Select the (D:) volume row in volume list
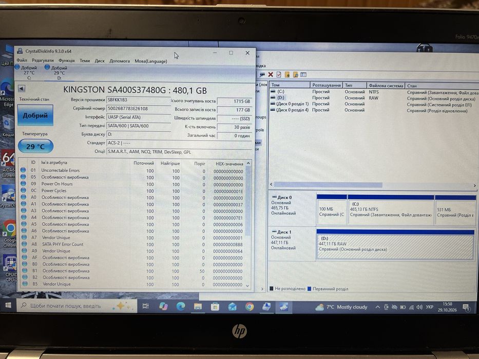This screenshot has height=359, width=479. (x=373, y=98)
